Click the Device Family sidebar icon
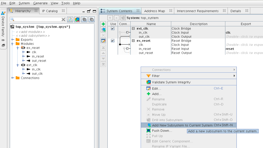This screenshot has height=148, width=263. pos(3,13)
